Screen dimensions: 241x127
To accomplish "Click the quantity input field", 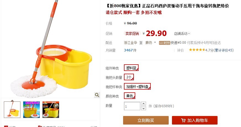I will (132, 106).
